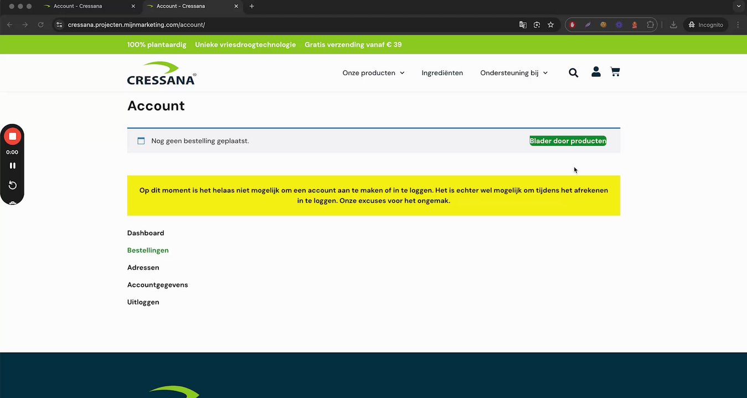Pause the screen recording
This screenshot has width=747, height=398.
[x=12, y=165]
